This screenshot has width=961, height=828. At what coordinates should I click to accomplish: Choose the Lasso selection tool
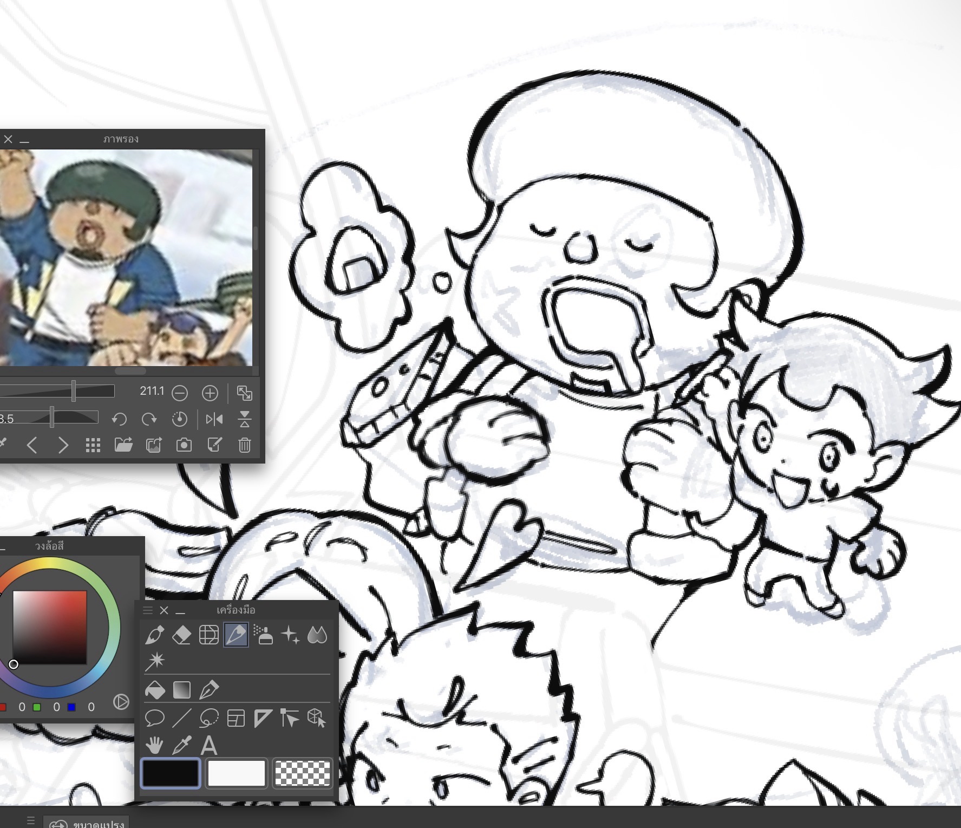(x=209, y=719)
